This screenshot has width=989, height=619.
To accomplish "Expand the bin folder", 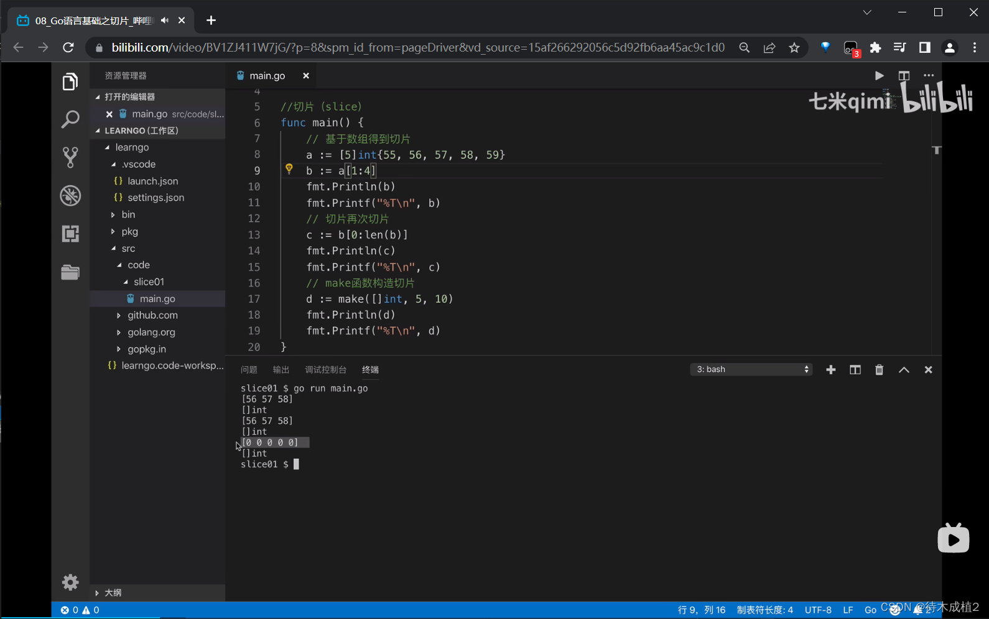I will point(113,214).
